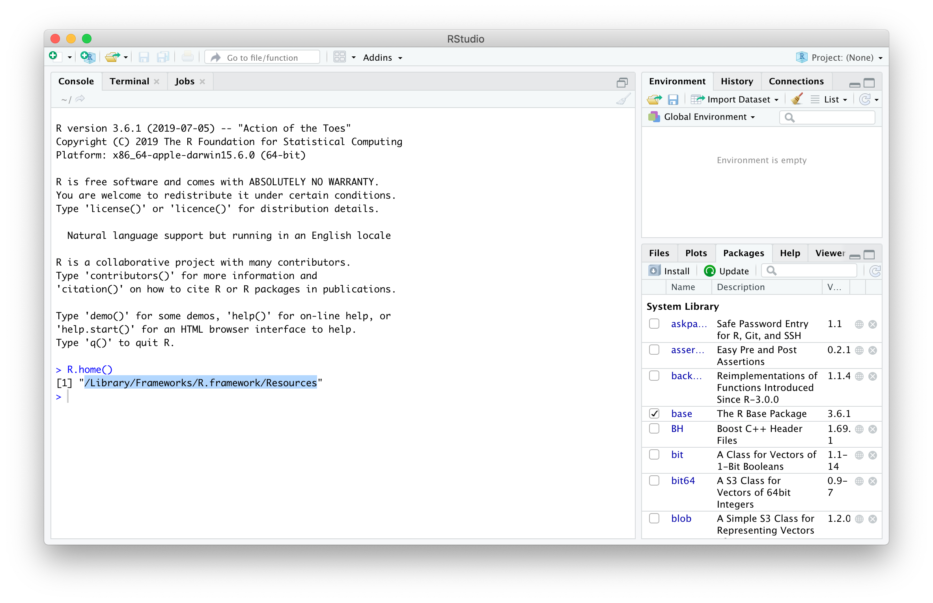Image resolution: width=933 pixels, height=603 pixels.
Task: Click the clear console broom icon
Action: (x=623, y=99)
